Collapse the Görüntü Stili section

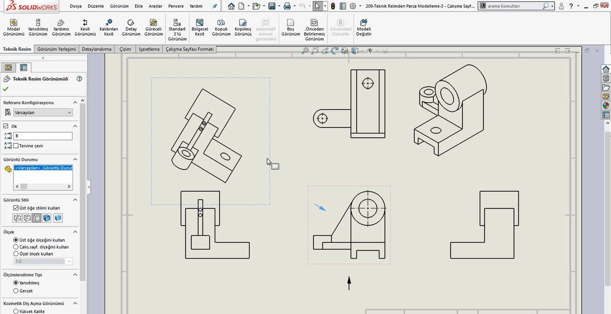[75, 200]
